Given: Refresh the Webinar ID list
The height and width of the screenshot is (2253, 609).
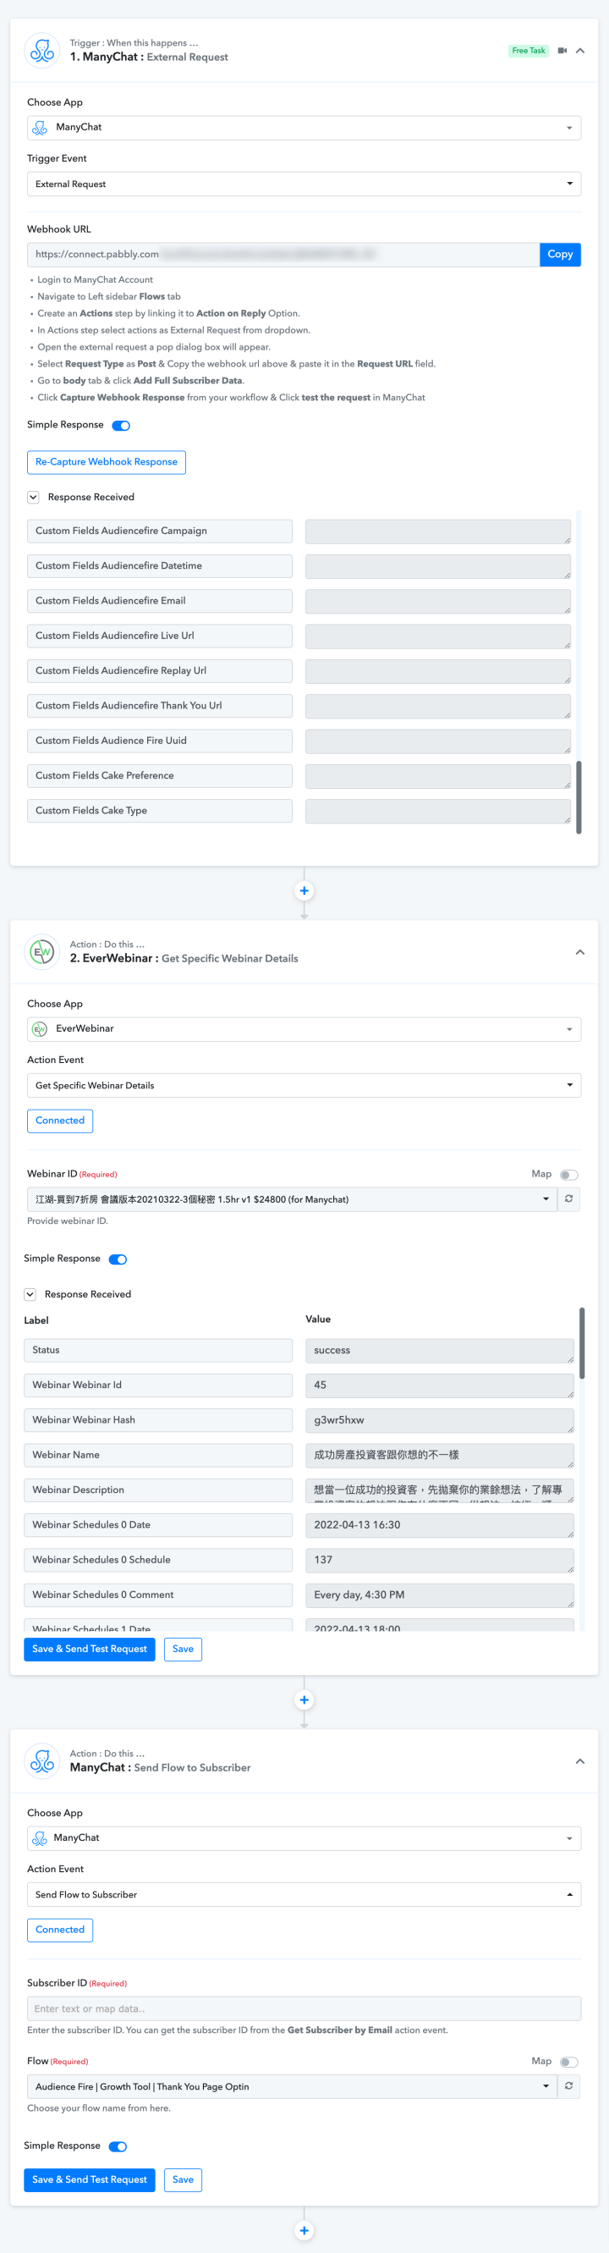Looking at the screenshot, I should click(x=568, y=1199).
